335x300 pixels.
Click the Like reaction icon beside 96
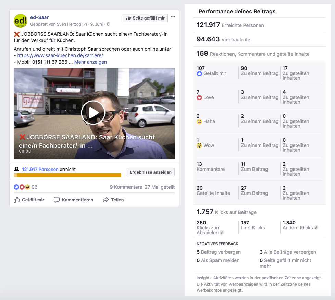click(x=16, y=187)
